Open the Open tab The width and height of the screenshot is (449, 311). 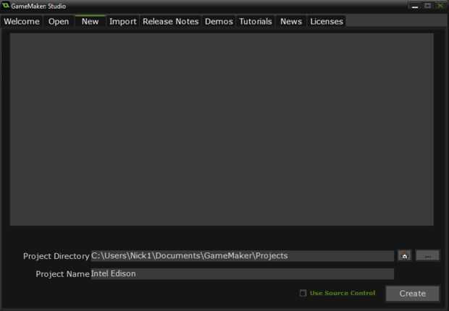point(59,22)
